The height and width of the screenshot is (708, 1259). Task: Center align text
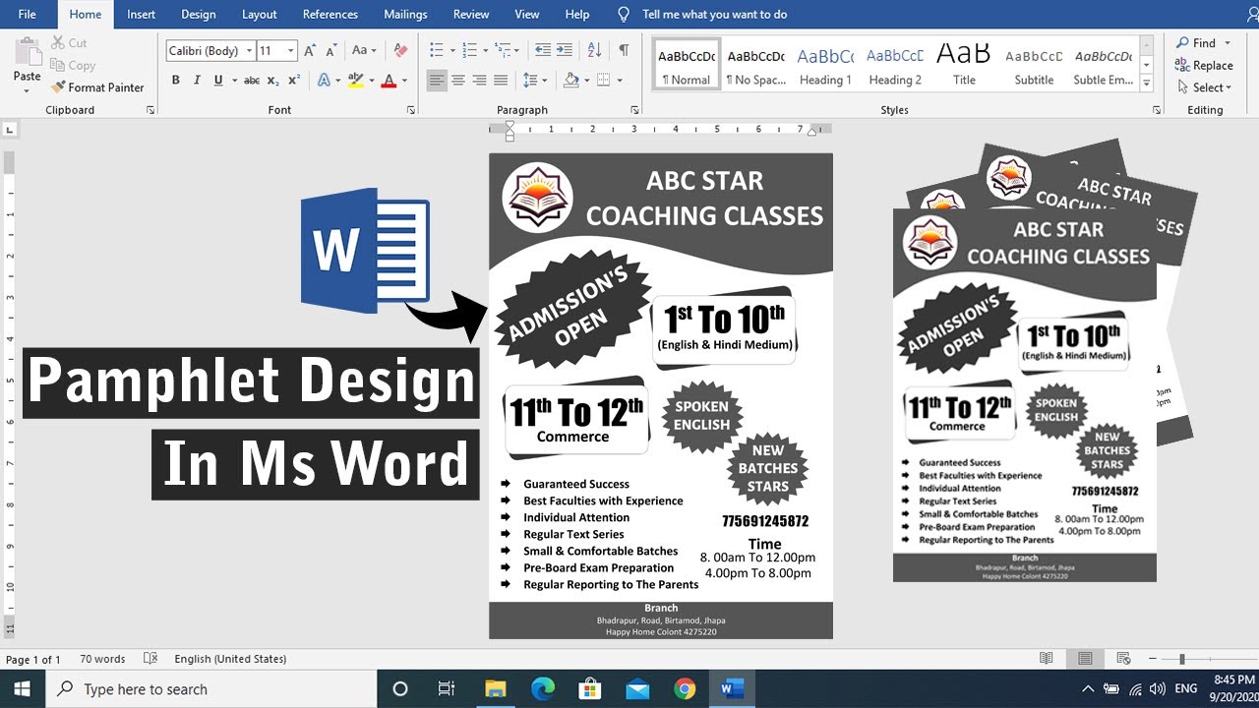pyautogui.click(x=458, y=81)
